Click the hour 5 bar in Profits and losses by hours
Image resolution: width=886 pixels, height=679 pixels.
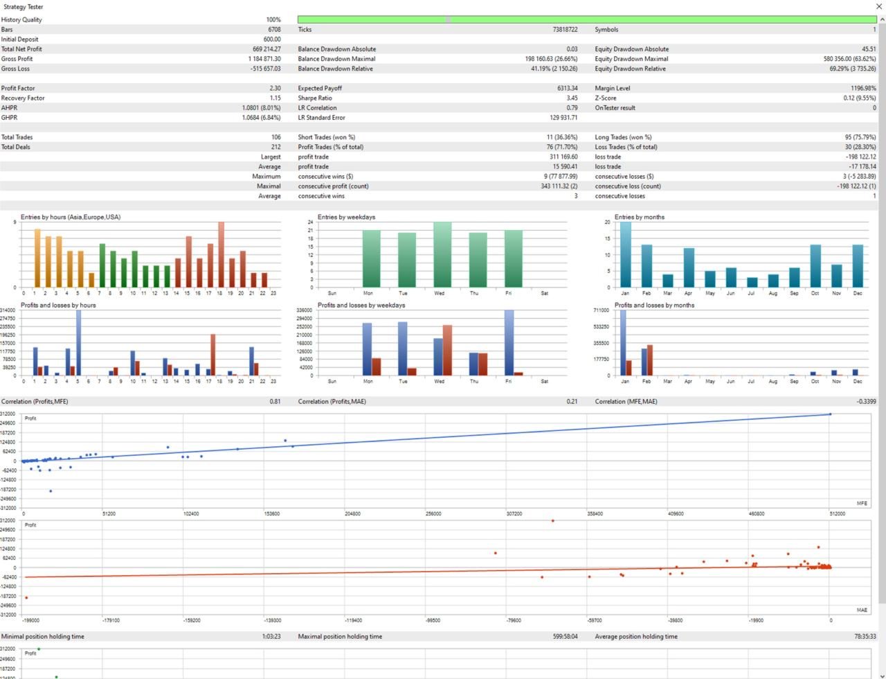(x=78, y=343)
